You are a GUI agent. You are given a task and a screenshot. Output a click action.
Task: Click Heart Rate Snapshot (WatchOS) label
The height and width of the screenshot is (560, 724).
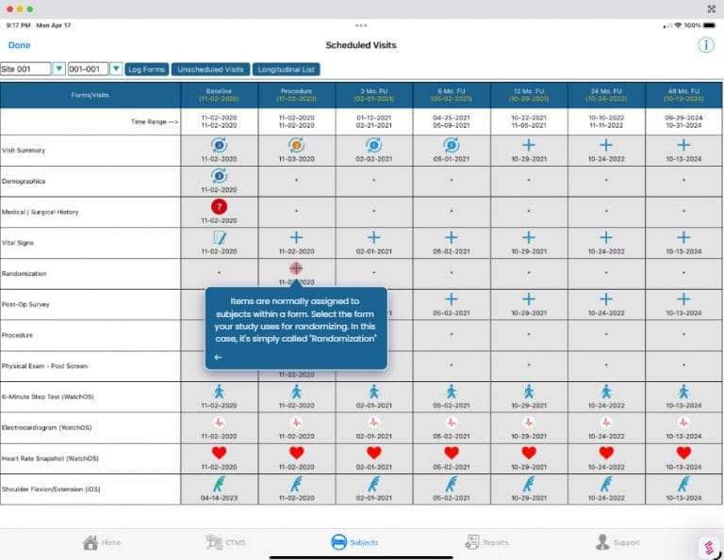[50, 458]
